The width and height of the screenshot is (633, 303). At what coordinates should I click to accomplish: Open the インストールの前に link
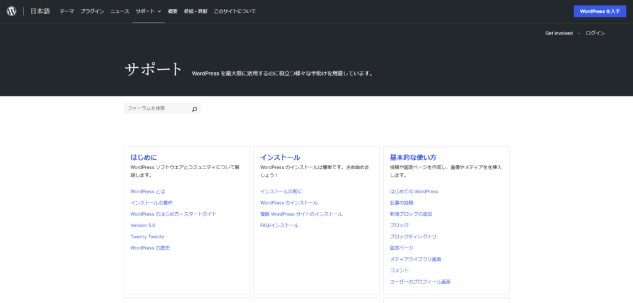281,191
